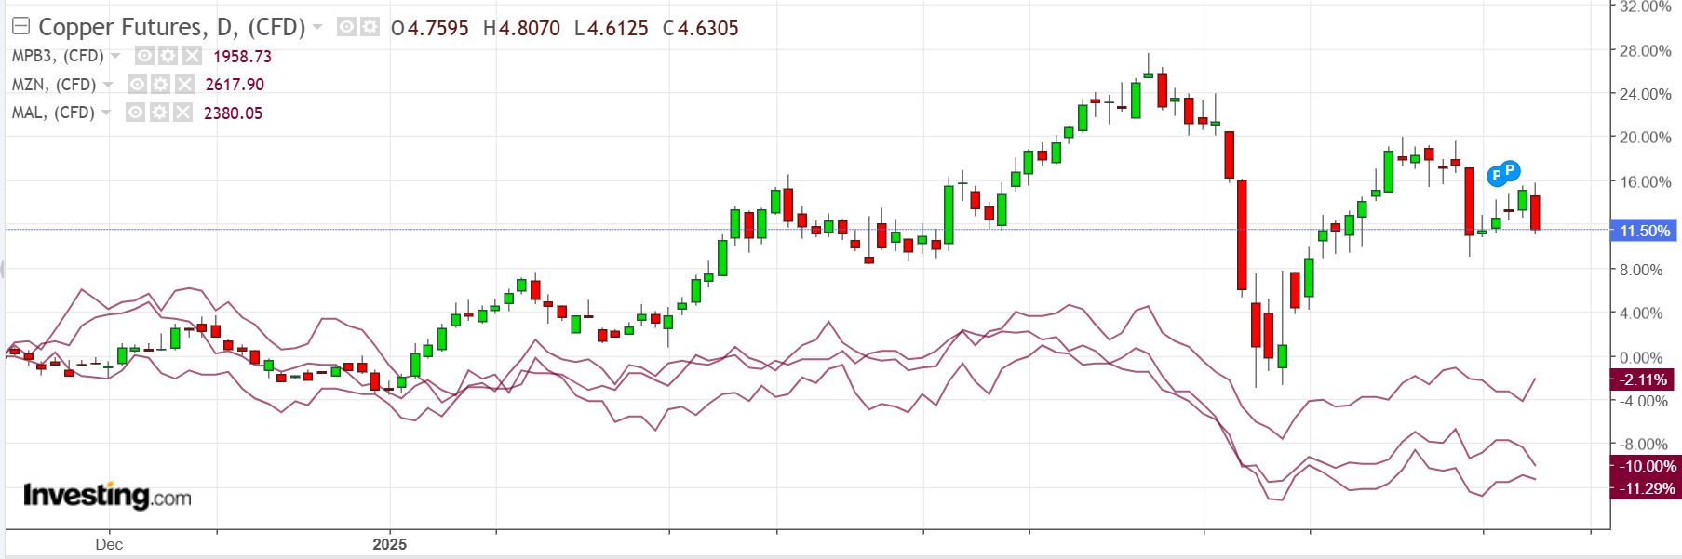This screenshot has height=559, width=1682.
Task: Open the MAL, (CFD) dropdown arrow
Action: [106, 113]
